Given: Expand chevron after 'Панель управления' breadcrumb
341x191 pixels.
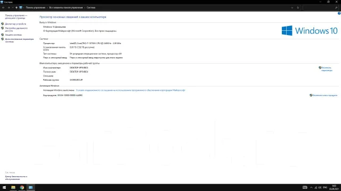Looking at the screenshot, I should click(47, 7).
